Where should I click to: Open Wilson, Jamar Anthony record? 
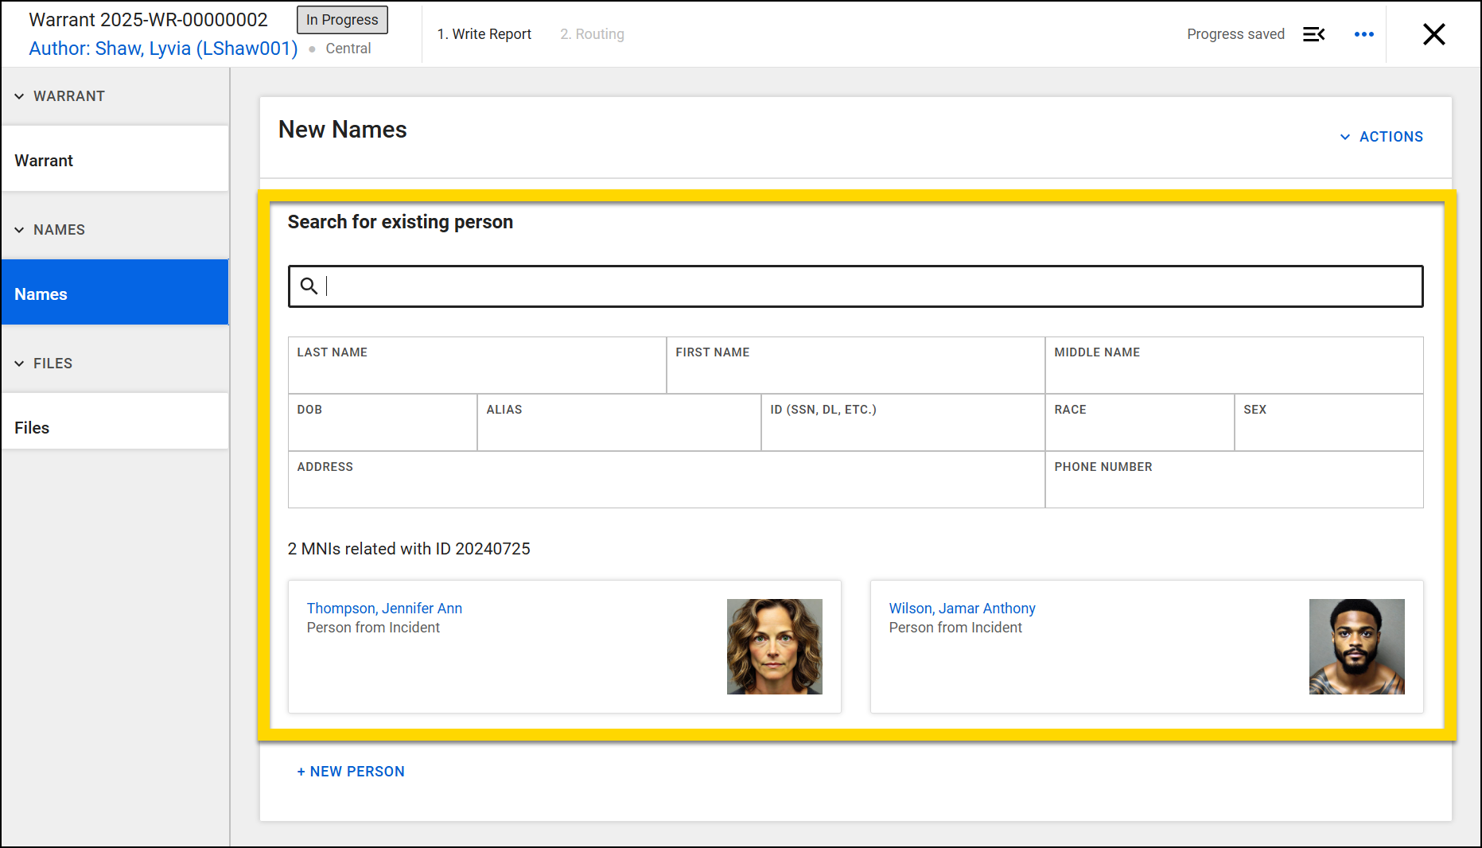[x=963, y=608]
